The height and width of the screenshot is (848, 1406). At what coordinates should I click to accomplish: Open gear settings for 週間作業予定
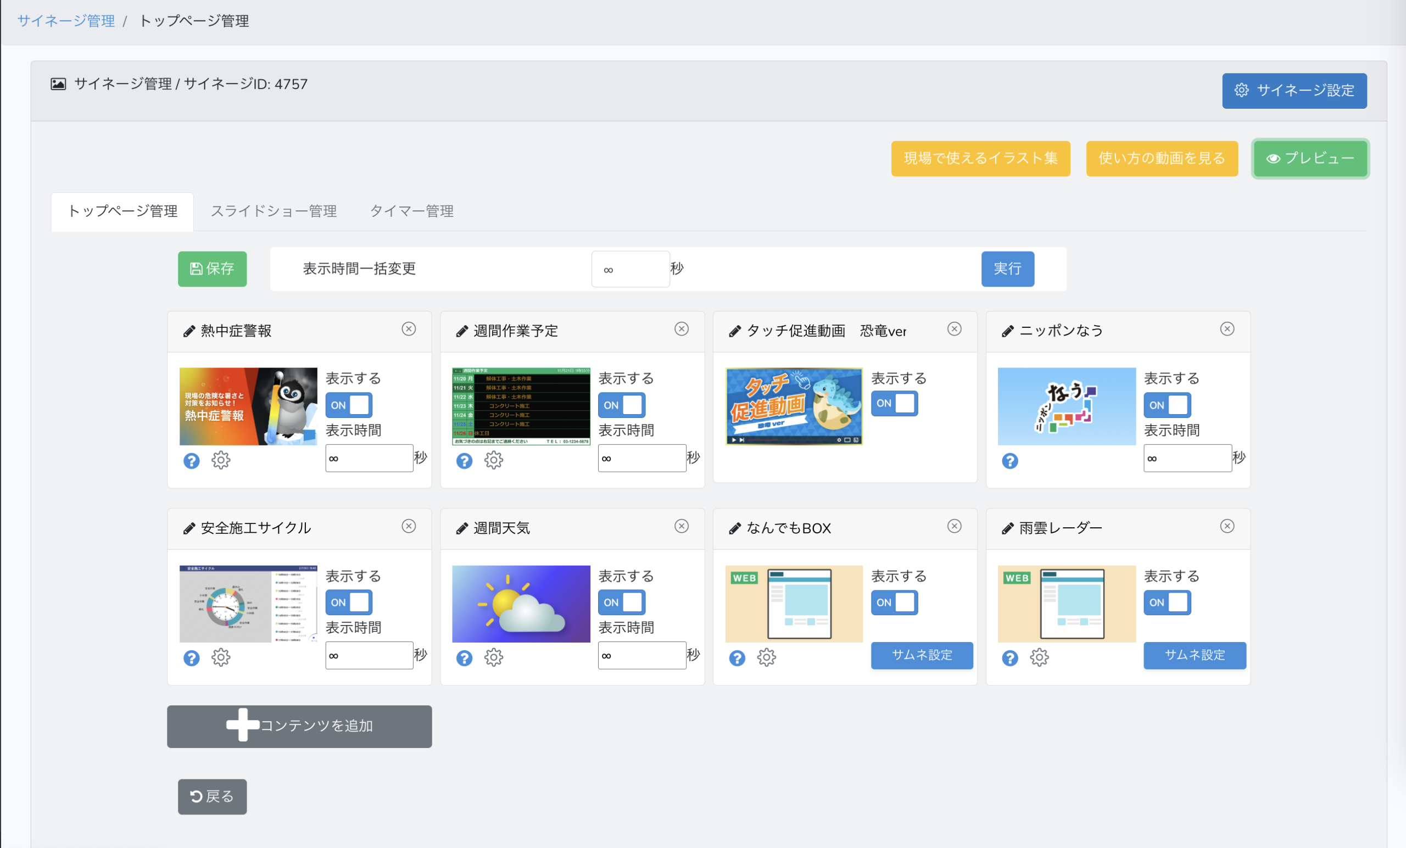(494, 460)
